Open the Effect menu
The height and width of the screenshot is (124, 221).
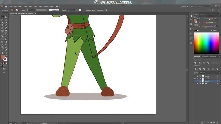(36, 6)
